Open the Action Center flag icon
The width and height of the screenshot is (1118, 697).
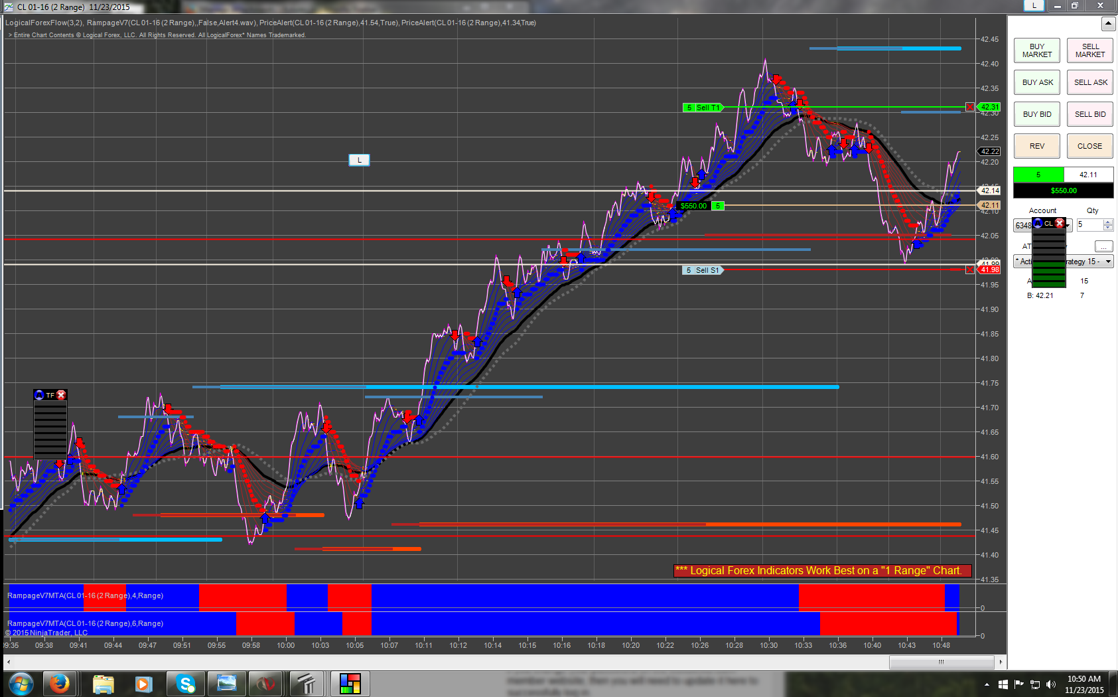1018,684
